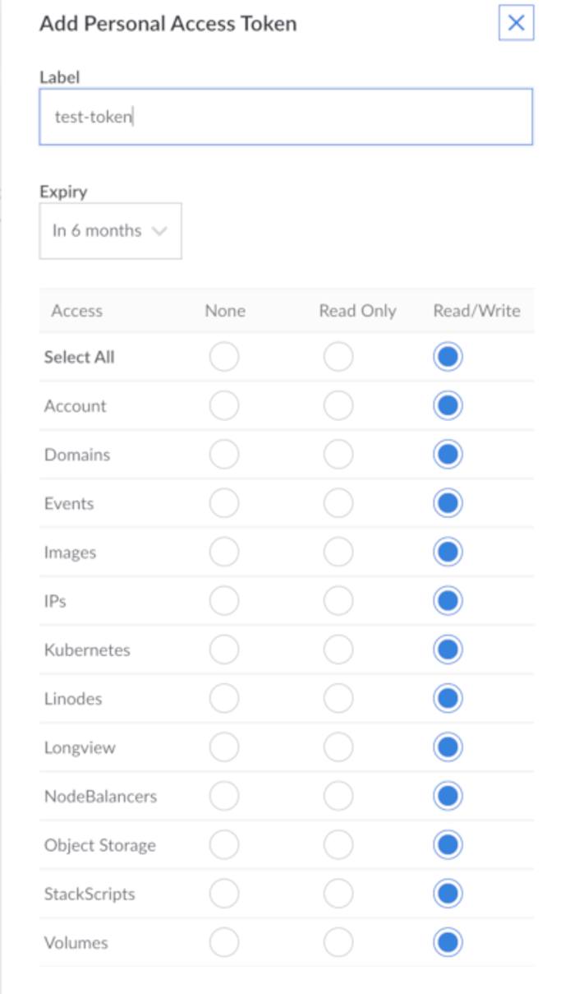Screen dimensions: 570x994
Task: Set Account access to None
Action: click(x=223, y=405)
